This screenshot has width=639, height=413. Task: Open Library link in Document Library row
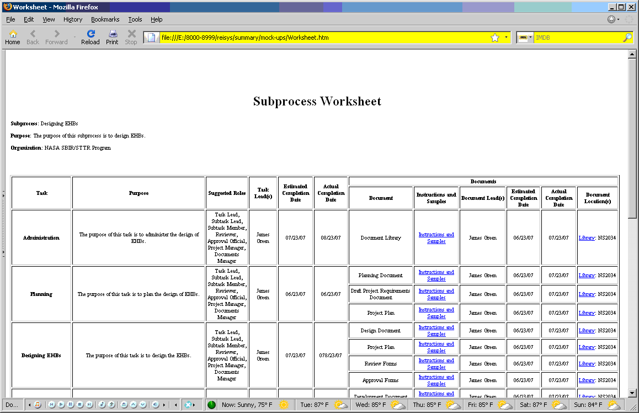click(587, 237)
